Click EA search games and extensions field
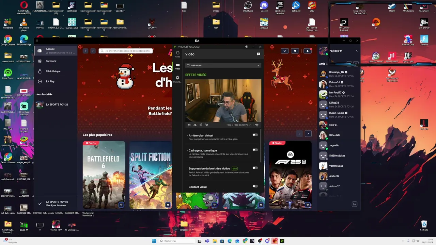This screenshot has height=245, width=436. pyautogui.click(x=125, y=51)
